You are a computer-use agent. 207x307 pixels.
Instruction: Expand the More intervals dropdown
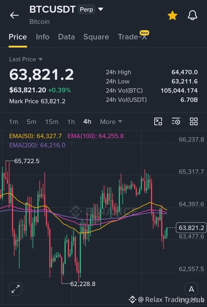(111, 122)
